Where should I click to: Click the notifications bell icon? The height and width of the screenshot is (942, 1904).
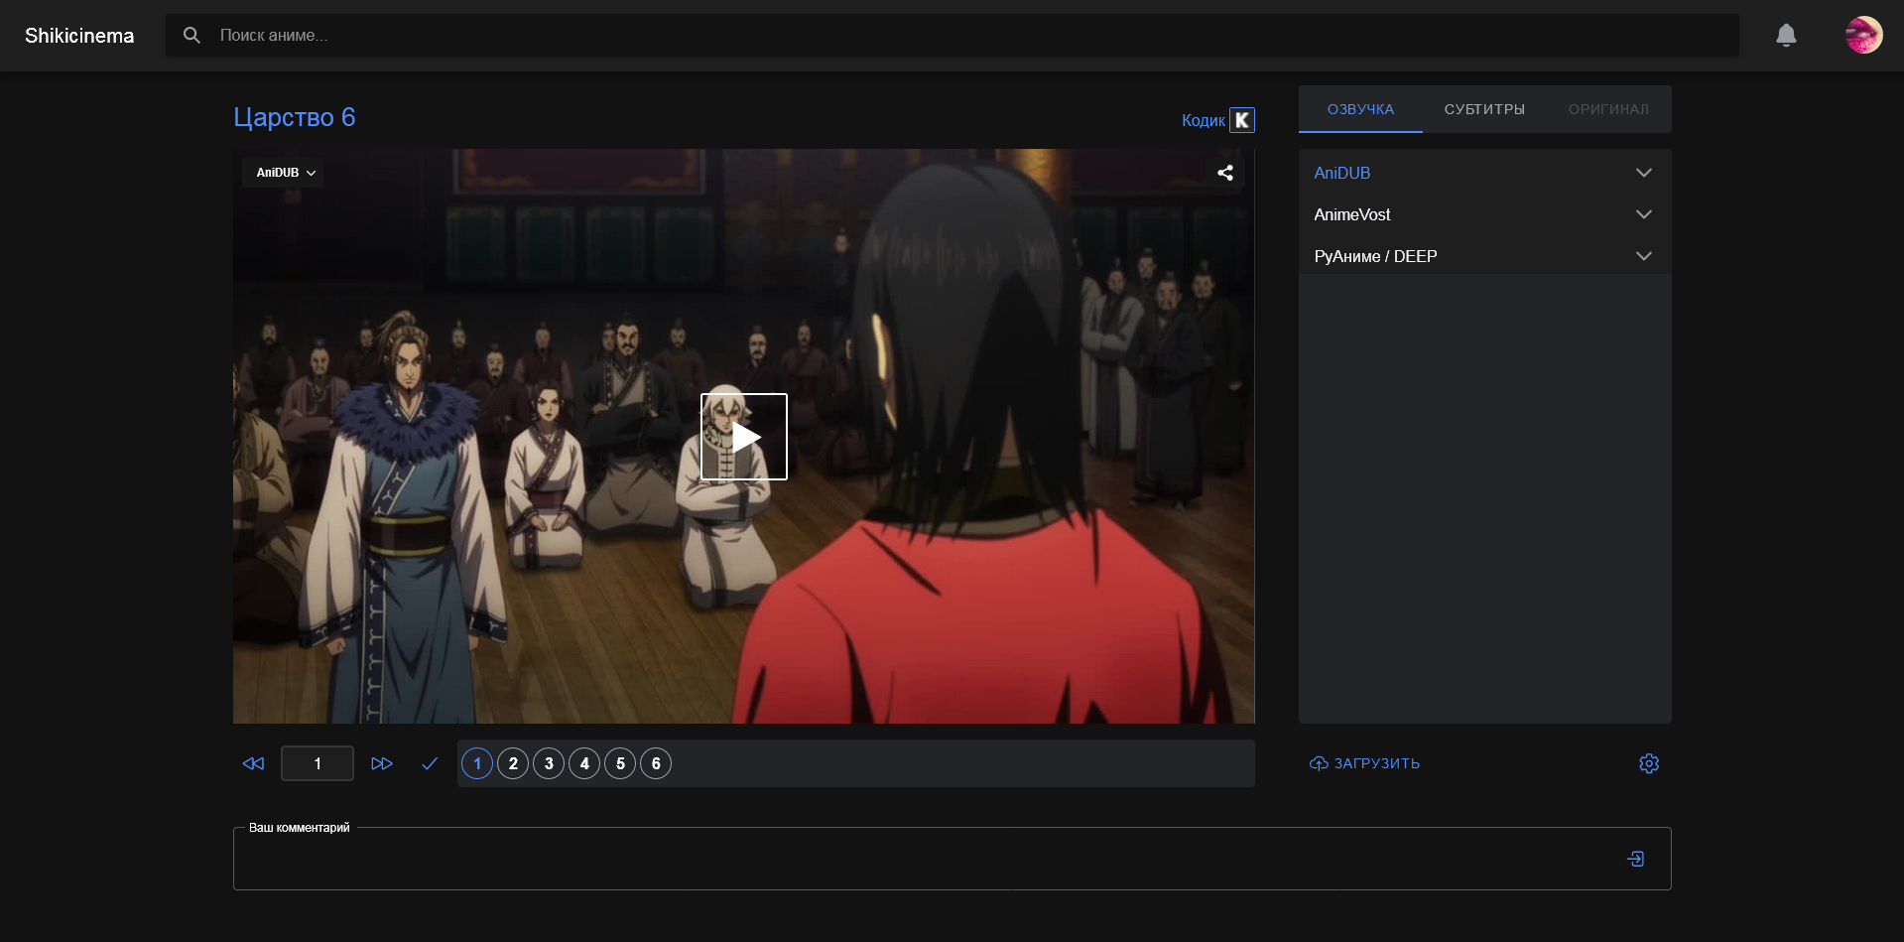click(x=1786, y=36)
